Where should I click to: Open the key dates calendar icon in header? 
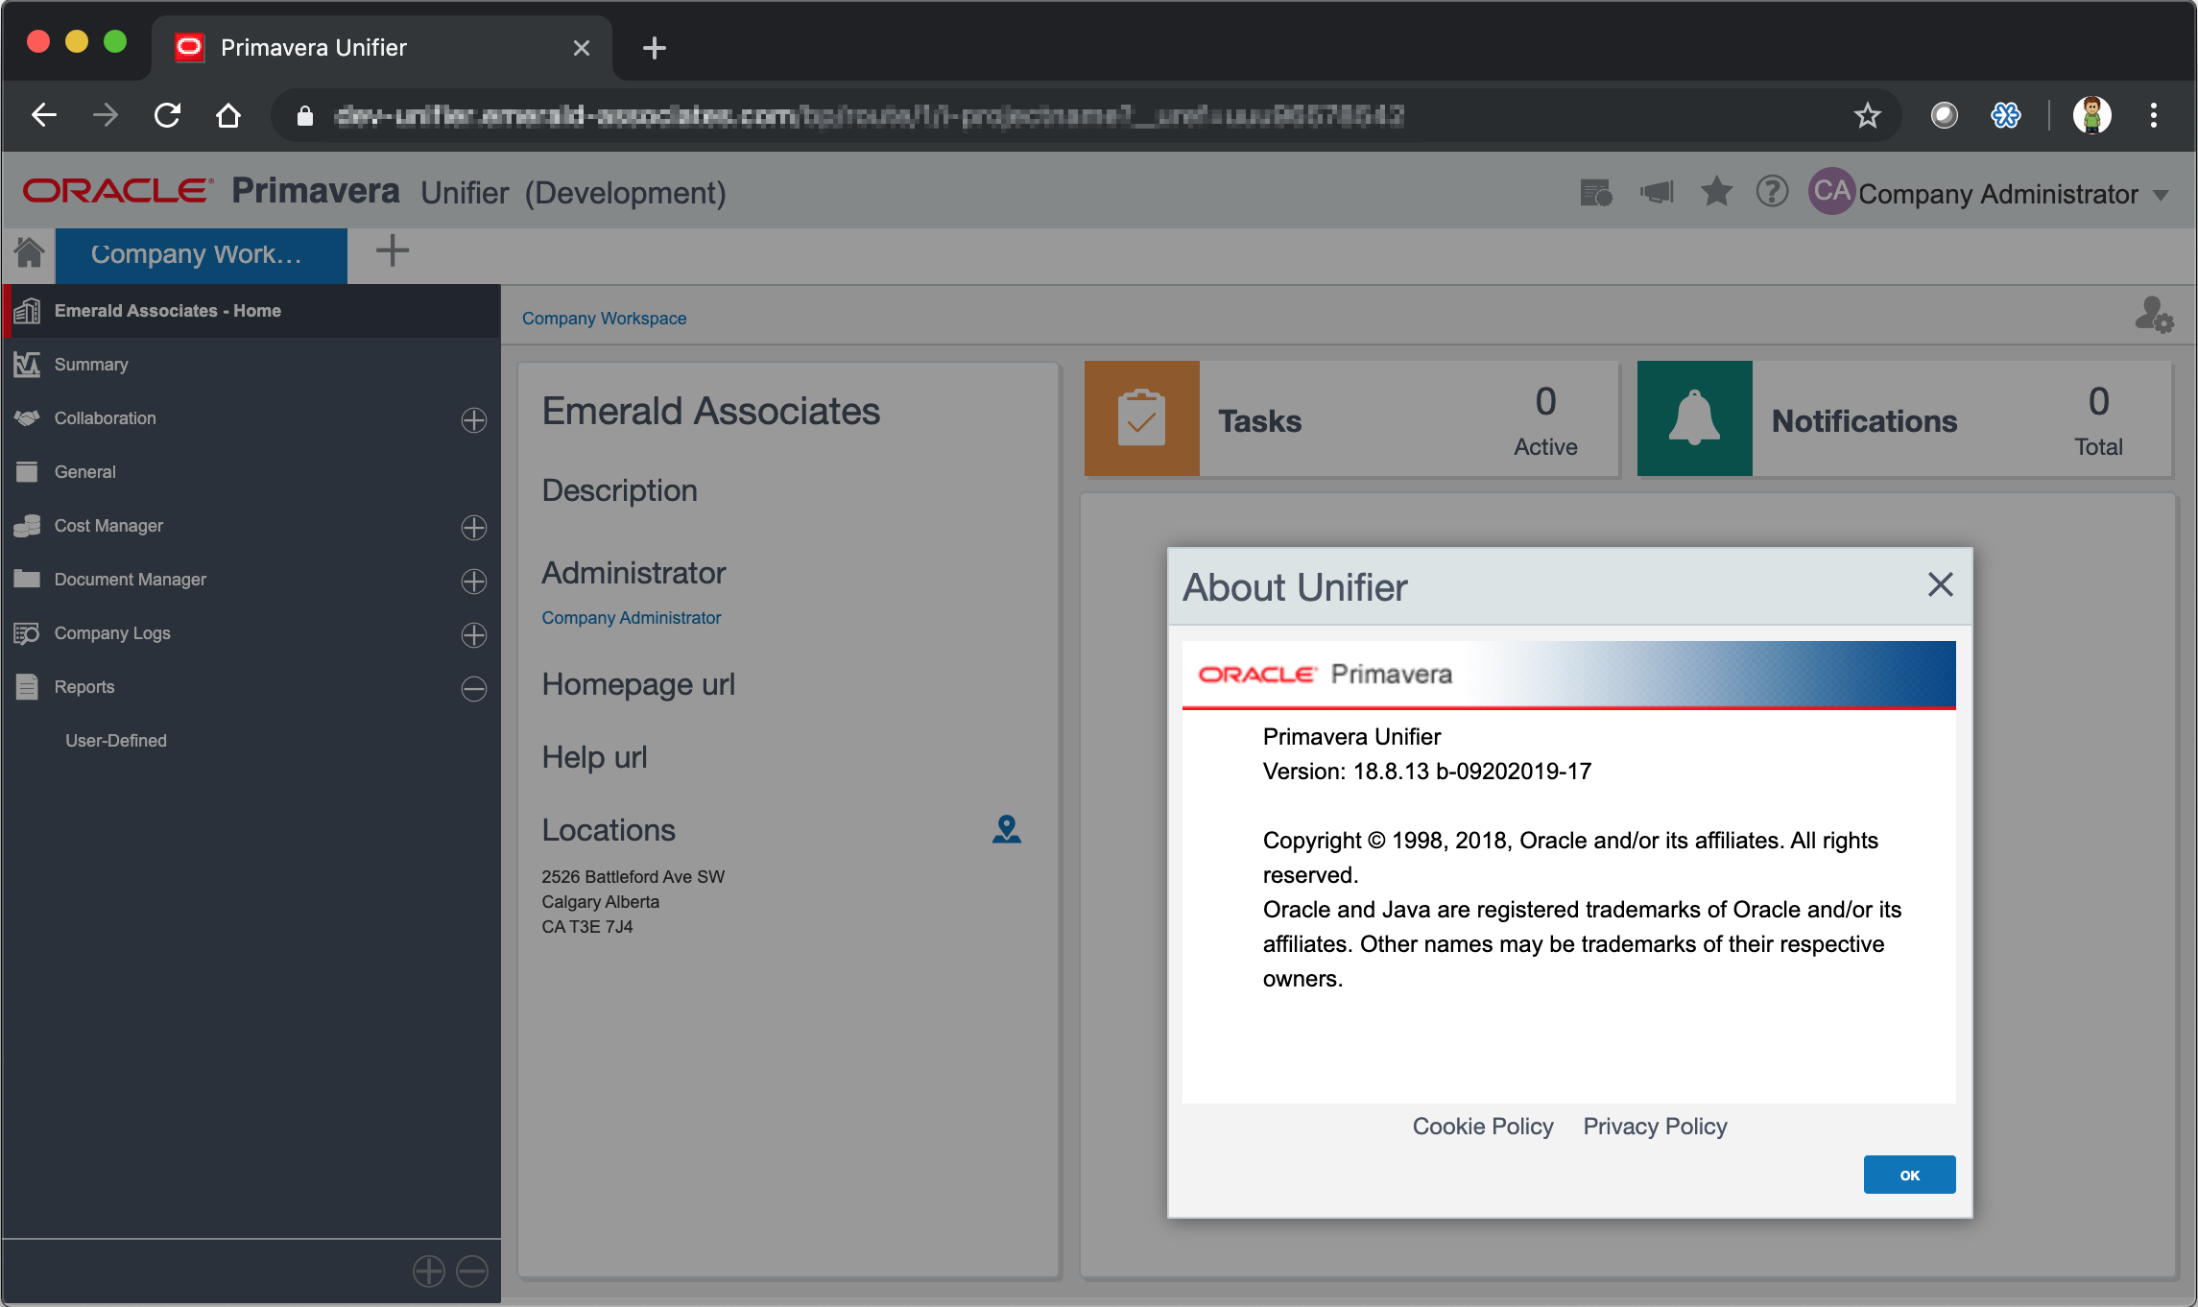pos(1596,193)
